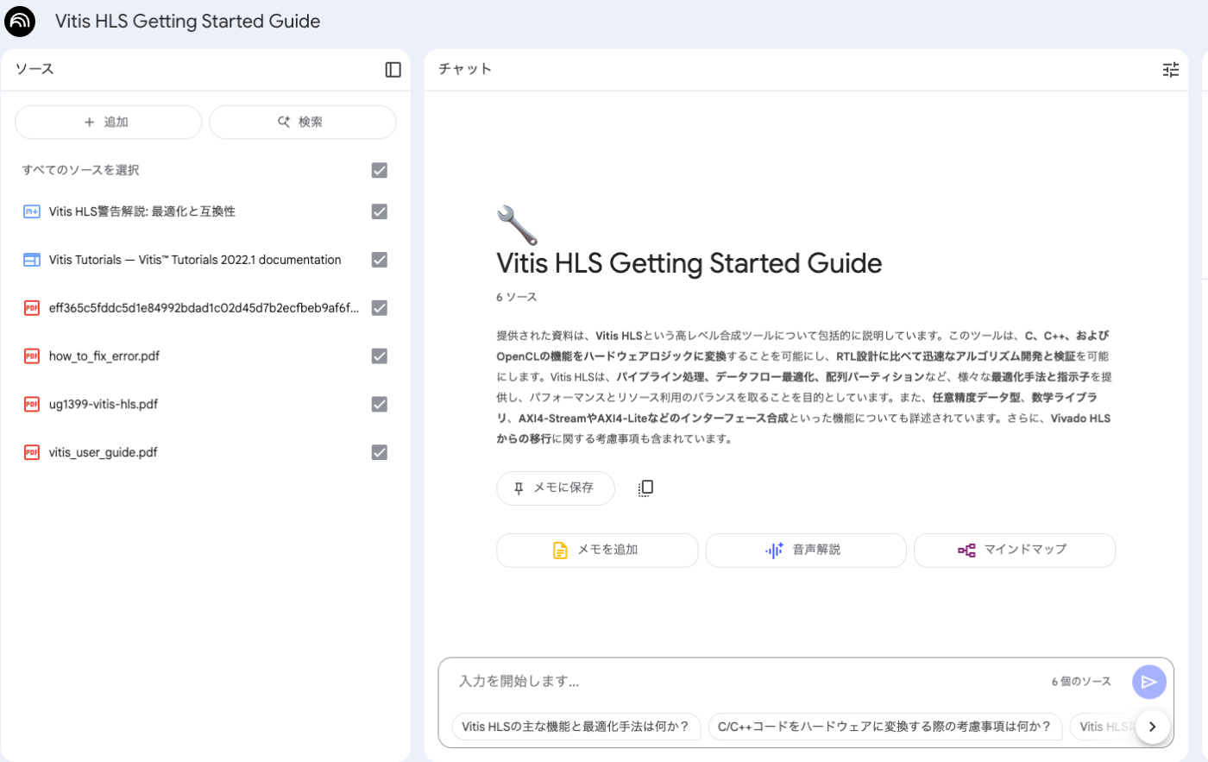Click the PDF icon beside how_to_fix_error.pdf
The image size is (1208, 762).
coord(32,356)
